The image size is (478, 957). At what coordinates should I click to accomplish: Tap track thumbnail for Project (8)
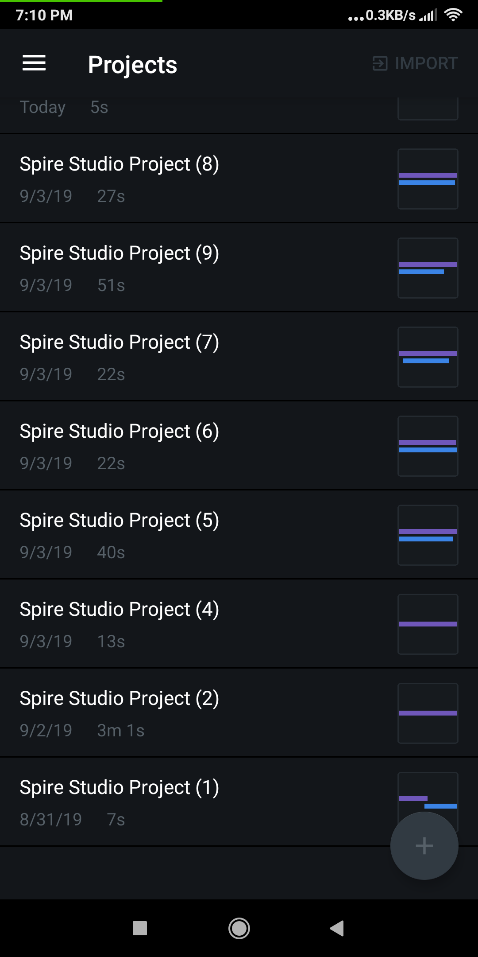coord(428,179)
